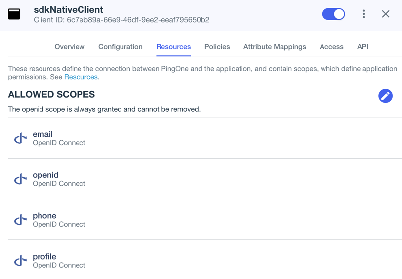Click the ALLOWED SCOPES heading
Viewport: 402px width, 279px height.
pyautogui.click(x=51, y=94)
